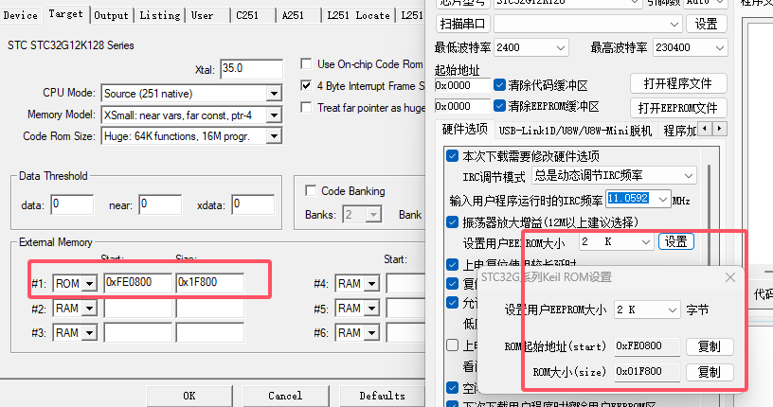Click the data threshold field
The image size is (773, 407).
[x=72, y=204]
